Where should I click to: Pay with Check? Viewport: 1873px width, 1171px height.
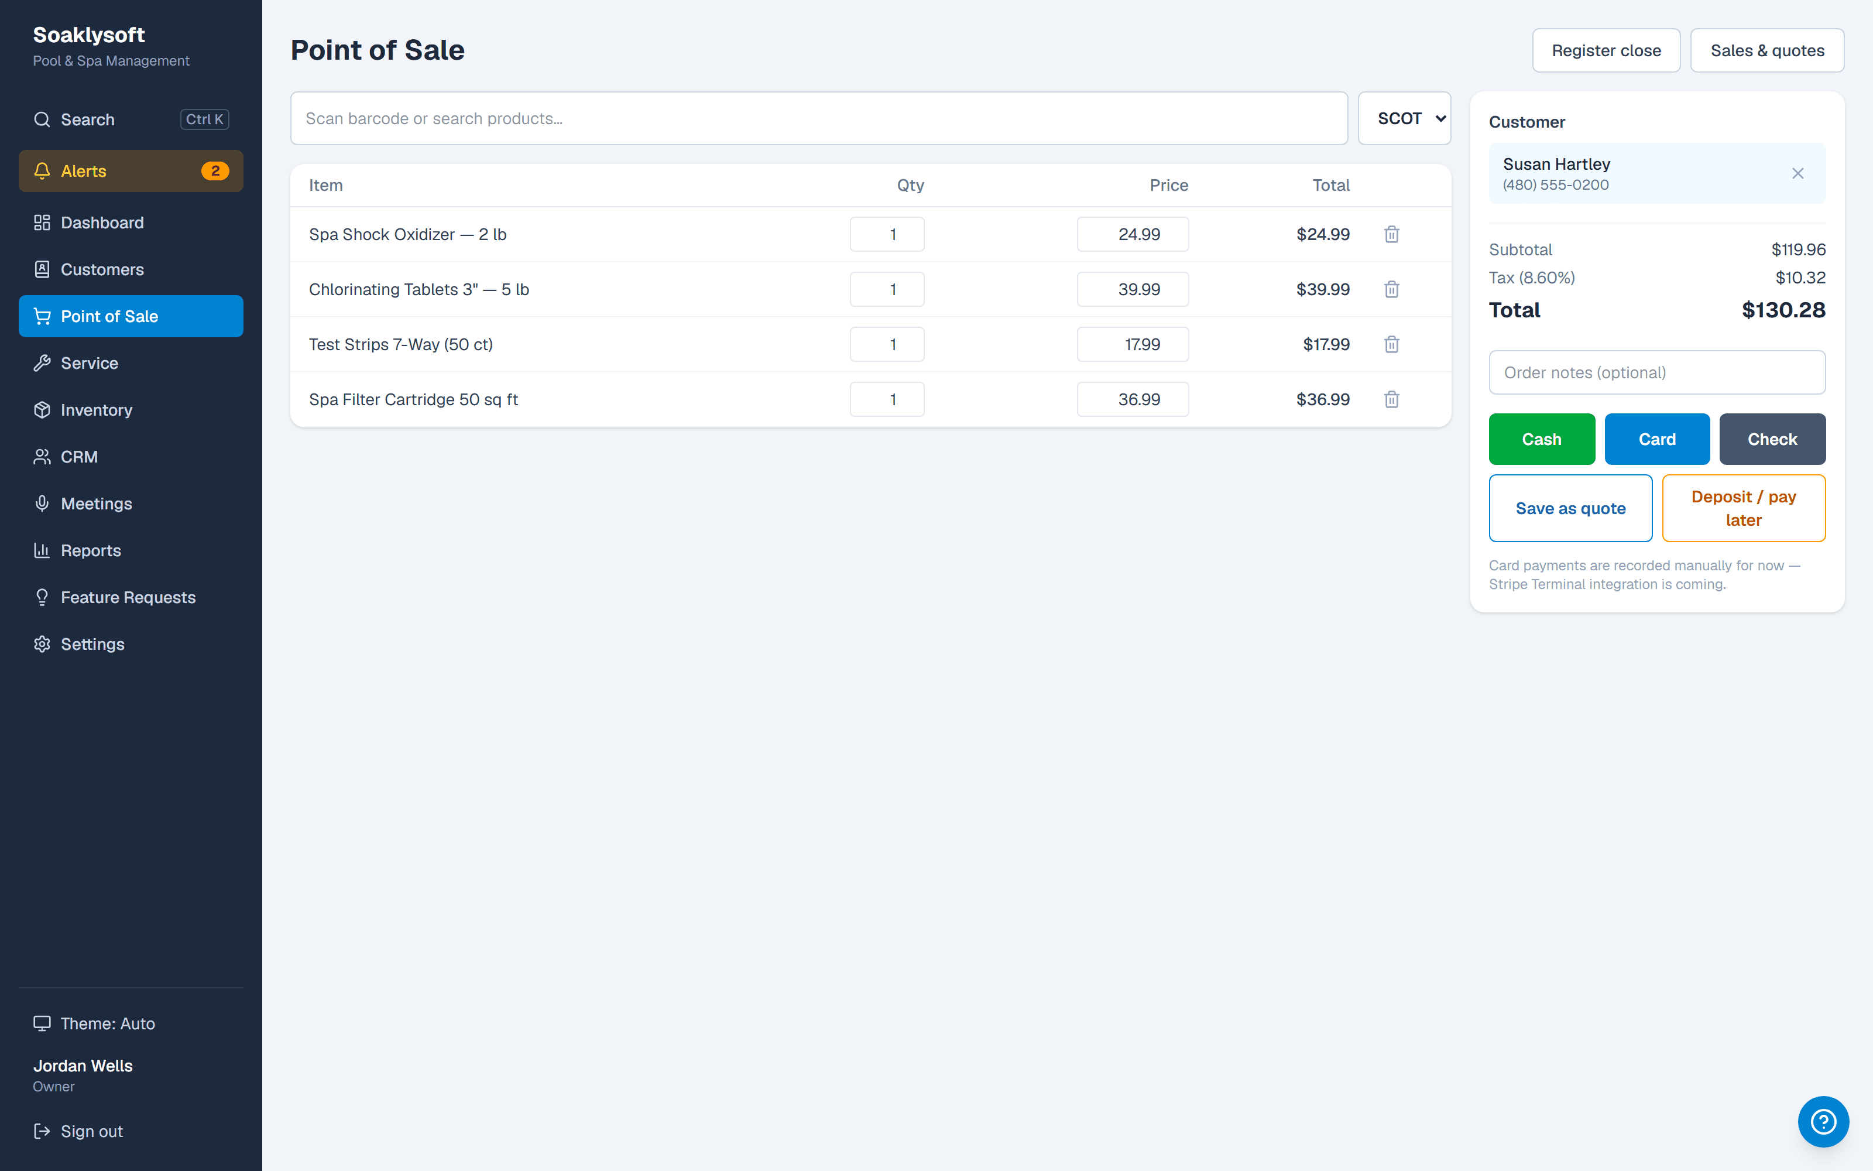1772,439
